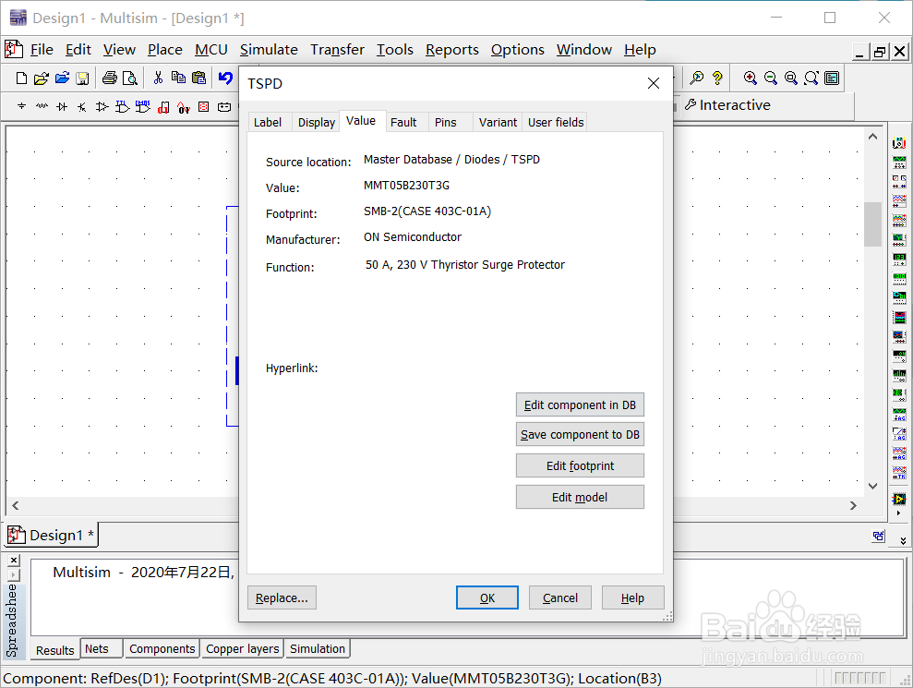Click the Save icon
The image size is (913, 688).
pos(83,78)
